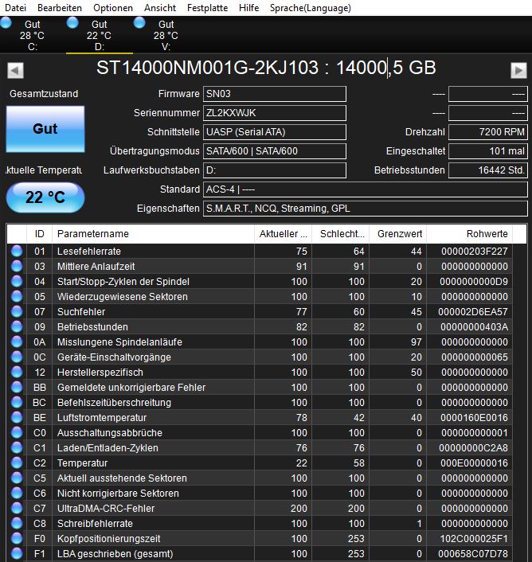Click status orb of Befehlszeitüberschreitung row
The height and width of the screenshot is (562, 532).
coord(17,403)
